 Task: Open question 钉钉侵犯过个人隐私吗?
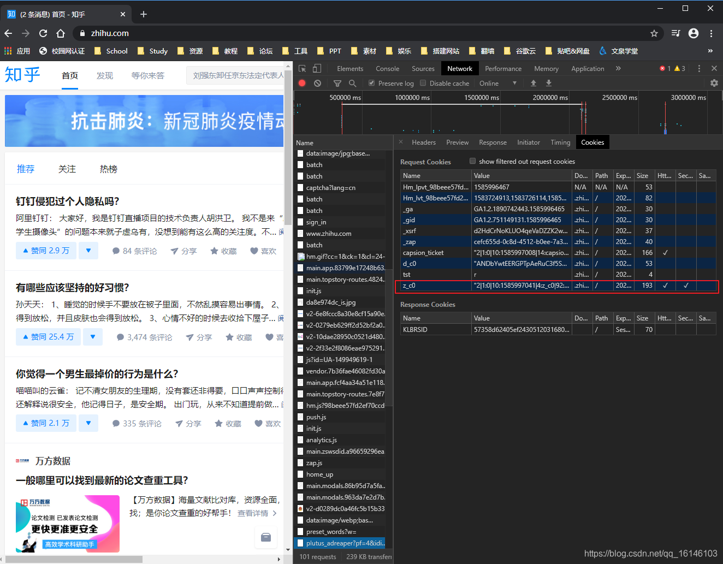pos(68,201)
